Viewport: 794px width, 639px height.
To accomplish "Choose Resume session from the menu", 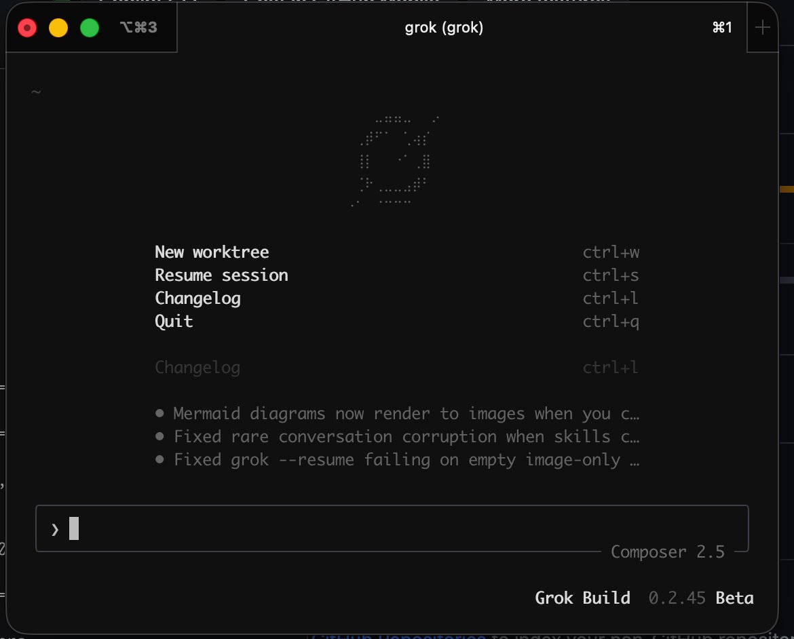I will pos(221,275).
